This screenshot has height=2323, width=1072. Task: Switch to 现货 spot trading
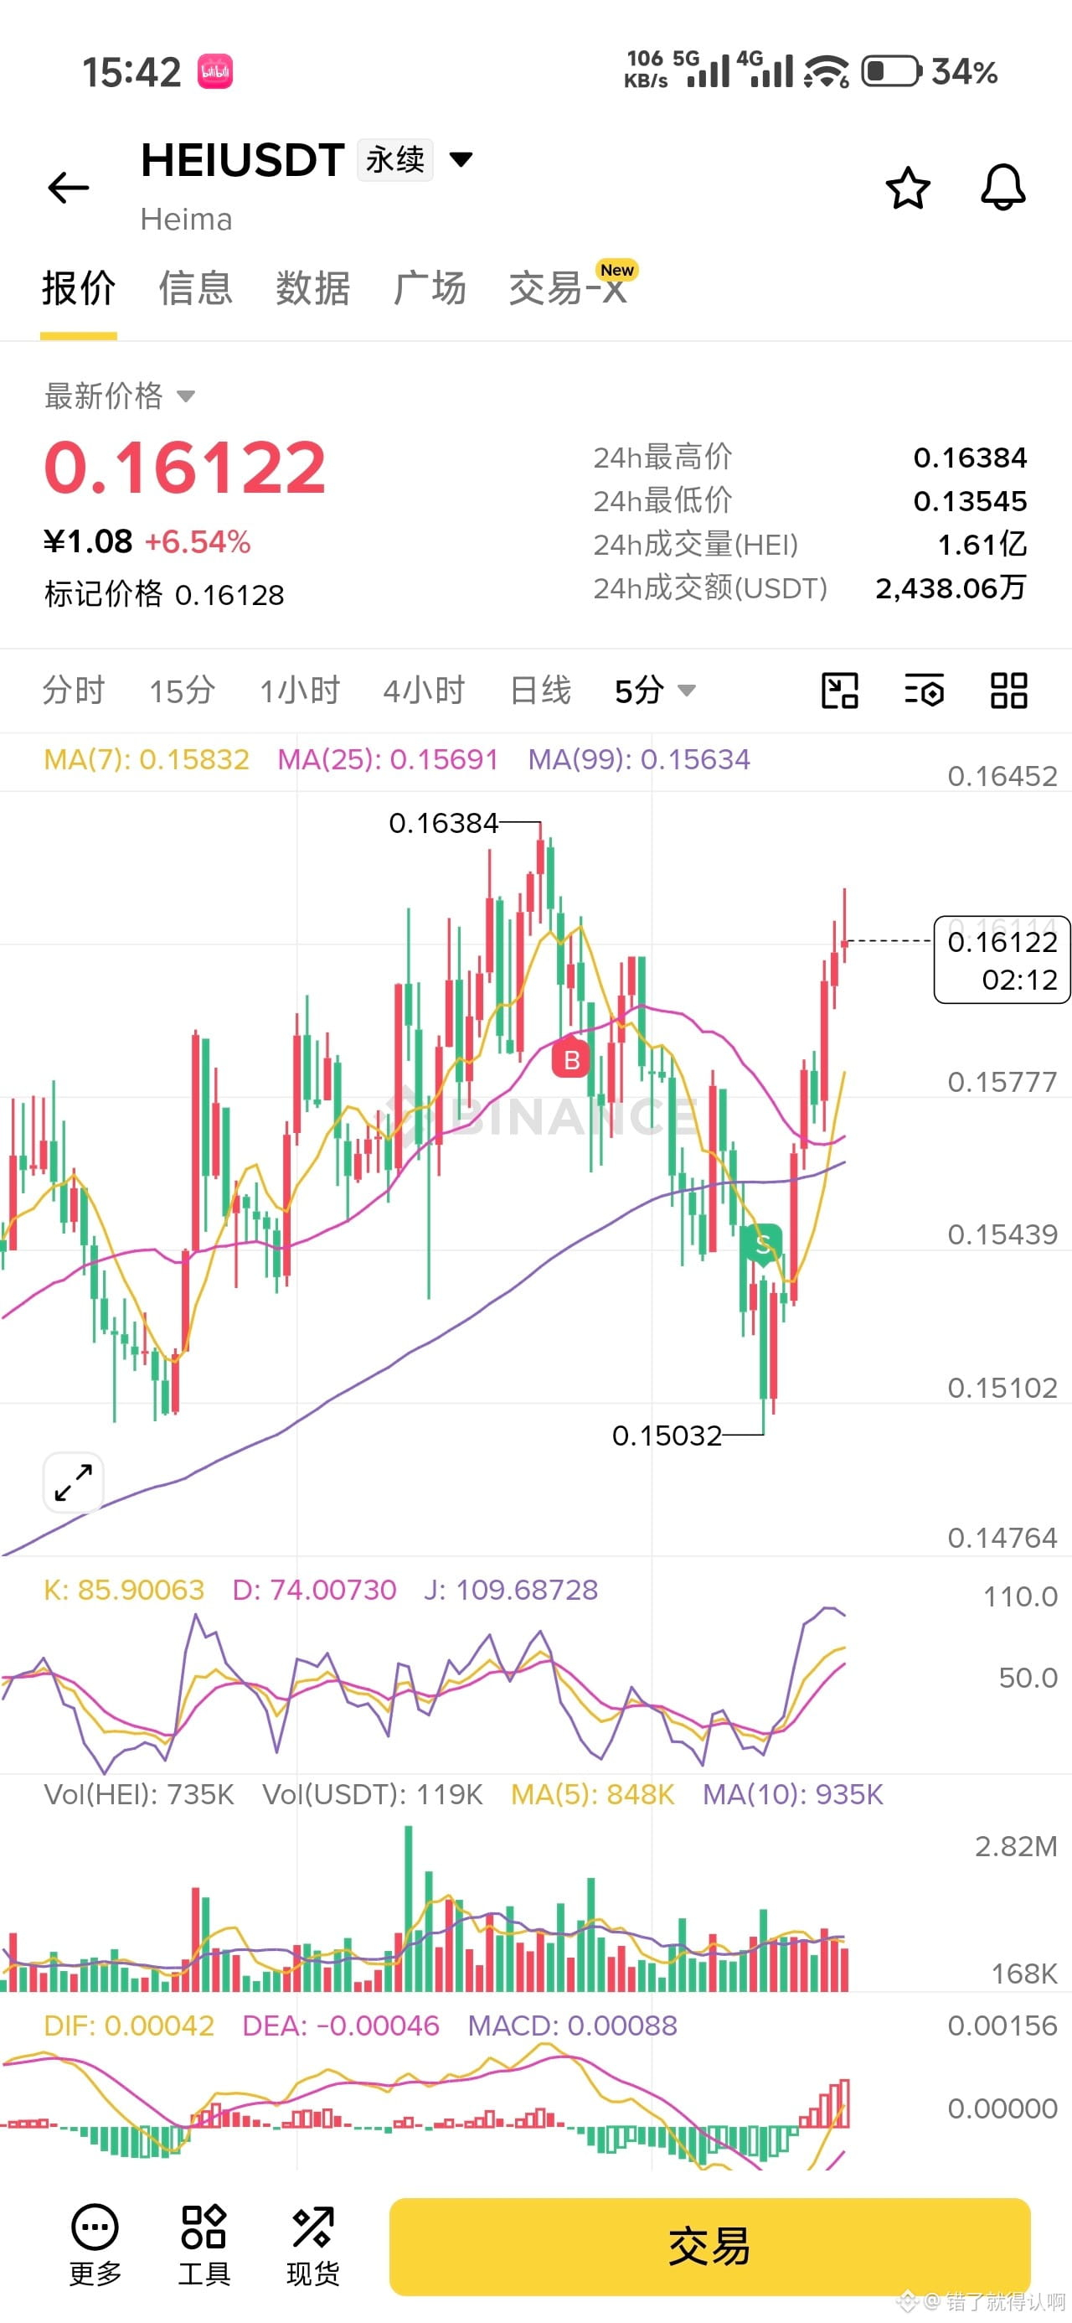coord(313,2243)
